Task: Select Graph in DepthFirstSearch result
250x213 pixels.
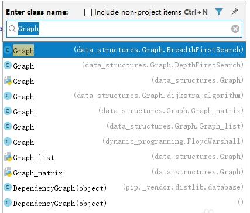Action: click(124, 65)
